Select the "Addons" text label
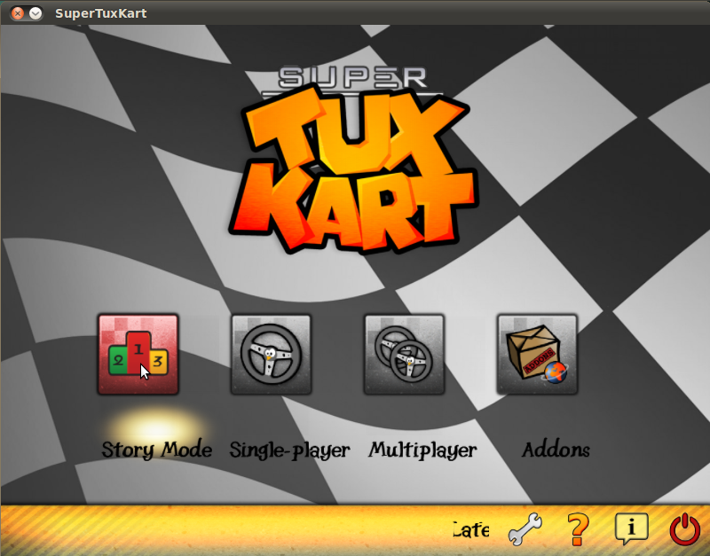The image size is (710, 556). click(x=556, y=450)
